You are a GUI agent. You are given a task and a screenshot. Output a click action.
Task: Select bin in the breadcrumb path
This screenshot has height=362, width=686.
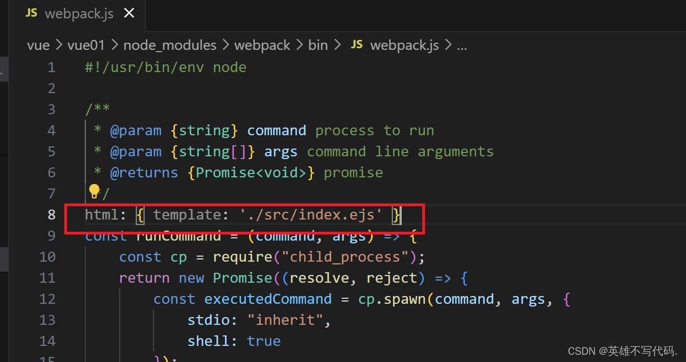(318, 45)
